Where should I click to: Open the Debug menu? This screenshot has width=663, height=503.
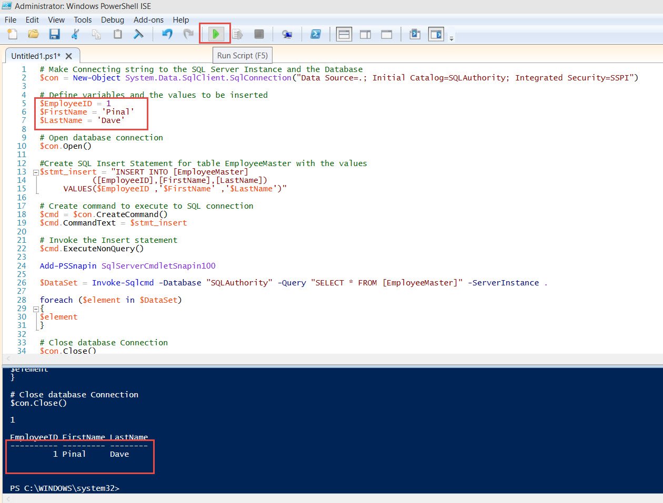point(113,19)
